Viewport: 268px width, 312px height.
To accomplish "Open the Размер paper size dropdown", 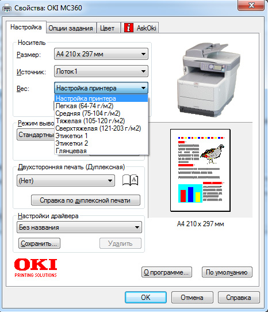I will pos(101,54).
